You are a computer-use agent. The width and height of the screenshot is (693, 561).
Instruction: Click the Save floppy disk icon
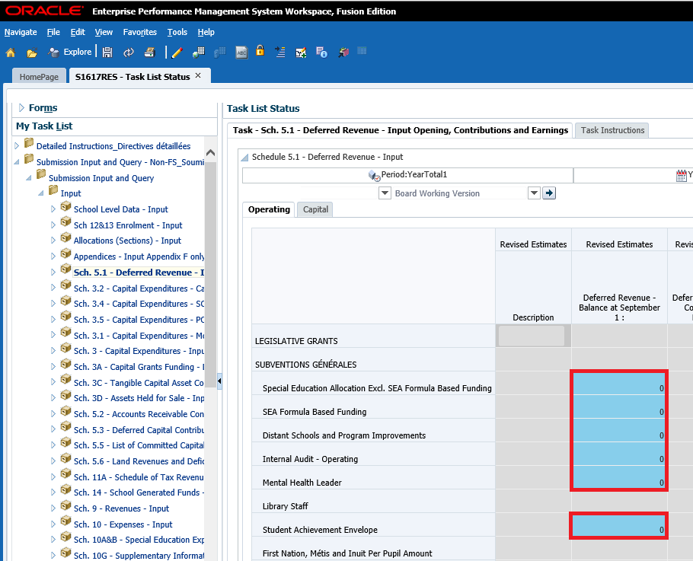point(107,53)
